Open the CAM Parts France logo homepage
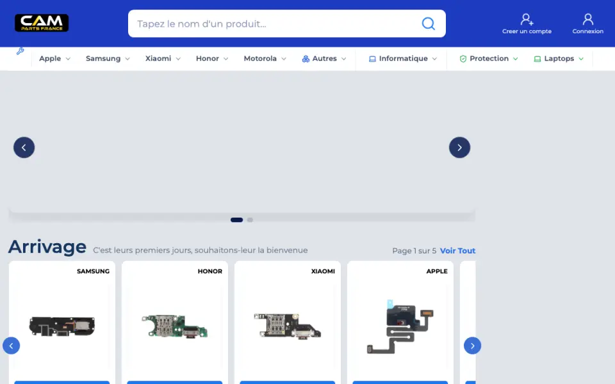The height and width of the screenshot is (384, 615). [42, 23]
